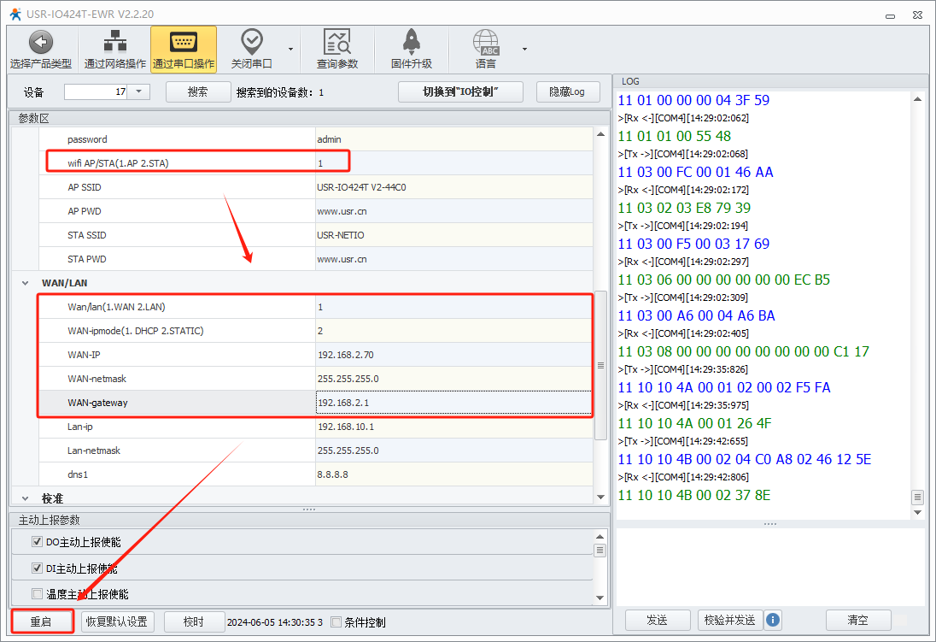Viewport: 936px width, 642px height.
Task: Click the 关闭串口 toolbar icon
Action: point(251,42)
